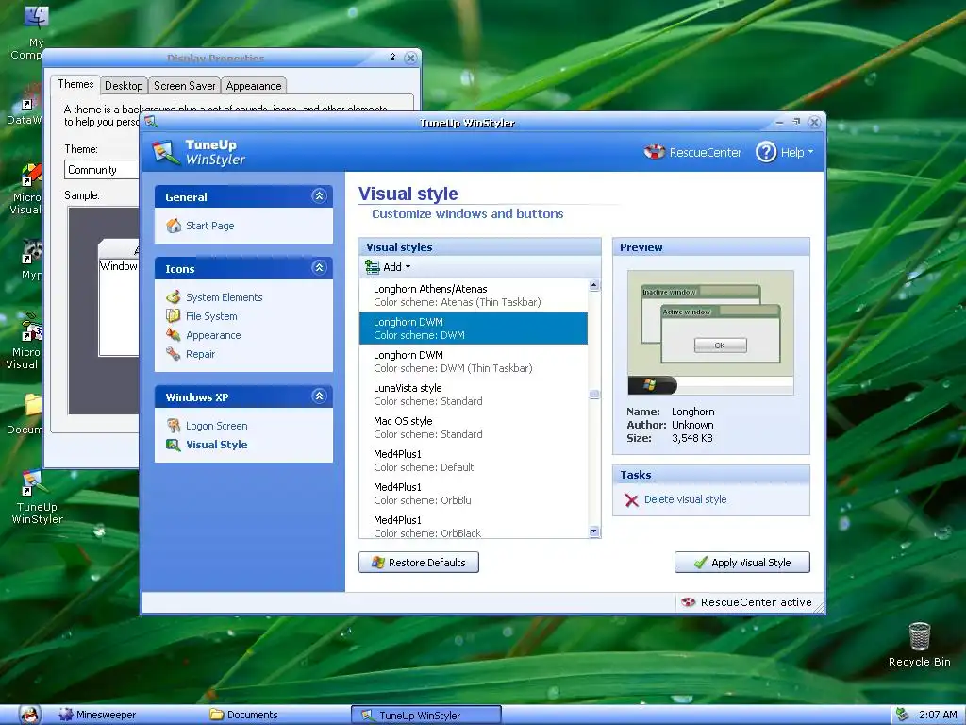The image size is (966, 725).
Task: Open the Community theme combo box
Action: coord(102,170)
